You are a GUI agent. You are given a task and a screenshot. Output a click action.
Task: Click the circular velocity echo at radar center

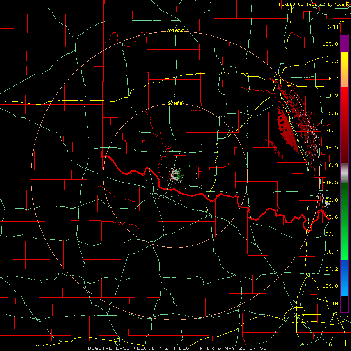click(175, 175)
